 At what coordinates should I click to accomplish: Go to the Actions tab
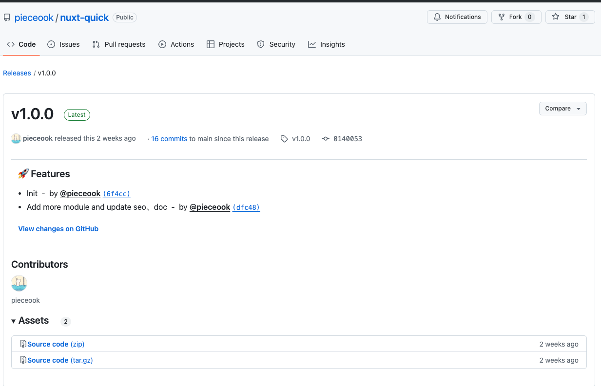(x=176, y=44)
